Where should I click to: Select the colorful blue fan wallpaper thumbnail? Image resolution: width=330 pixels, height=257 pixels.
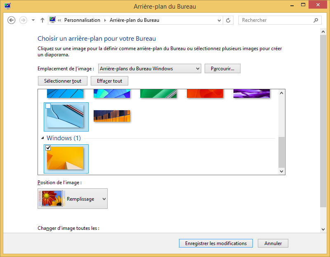click(x=112, y=94)
